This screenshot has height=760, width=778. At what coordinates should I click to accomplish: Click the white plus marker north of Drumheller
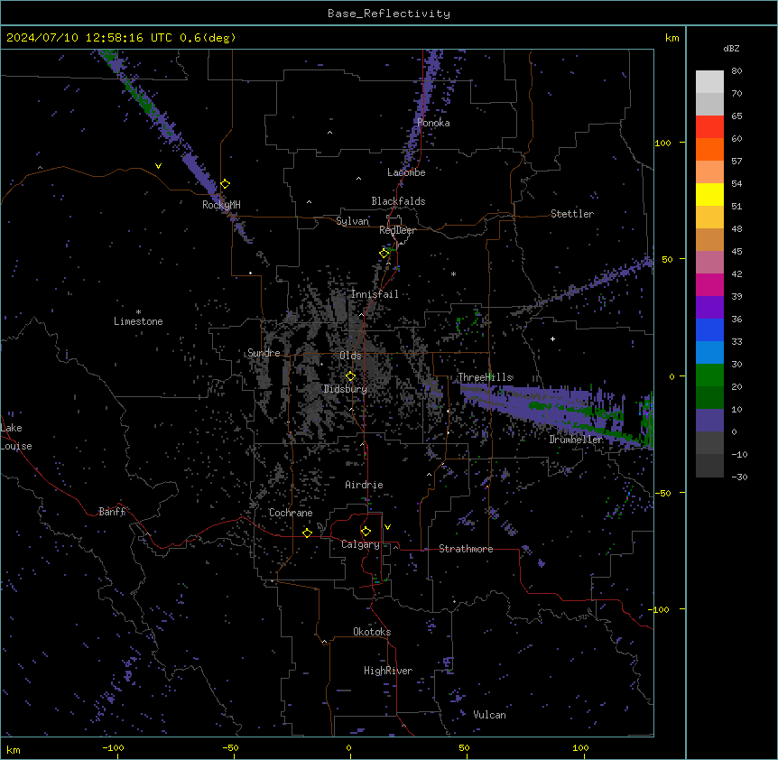(x=552, y=338)
